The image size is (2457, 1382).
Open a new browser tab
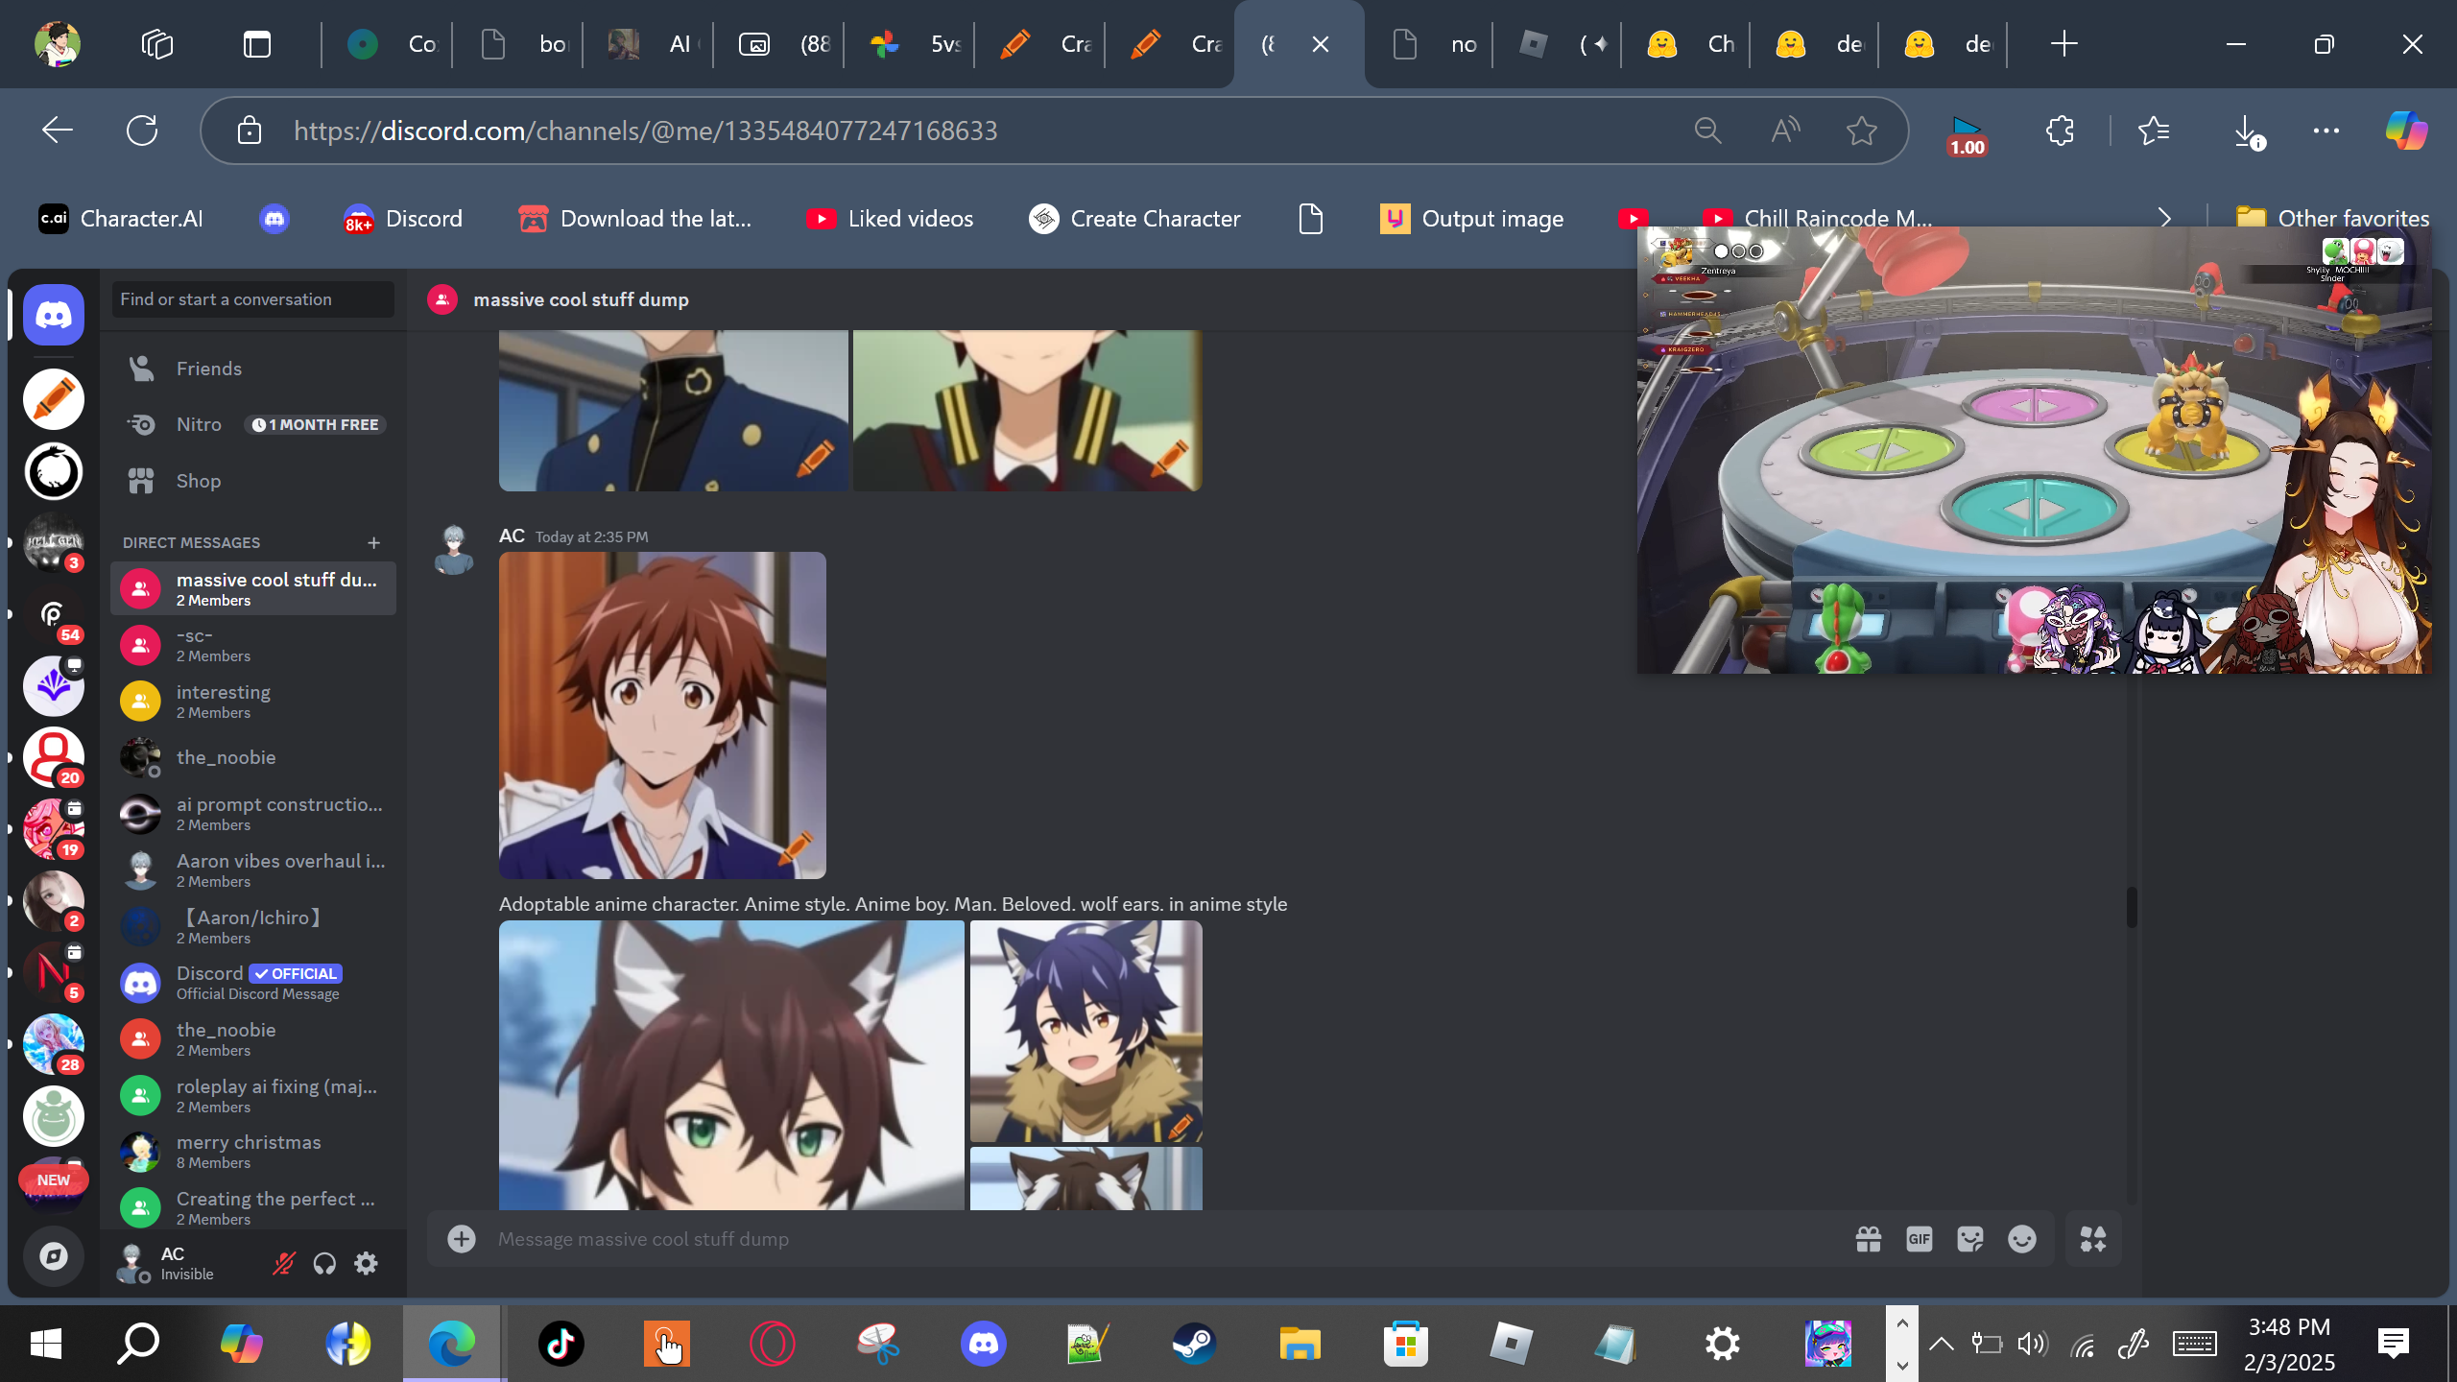pos(2063,44)
